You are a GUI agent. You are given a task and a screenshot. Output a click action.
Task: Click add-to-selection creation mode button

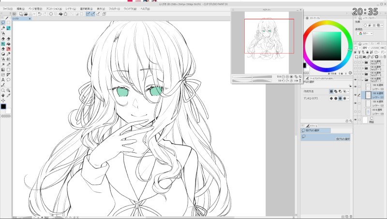pyautogui.click(x=336, y=91)
